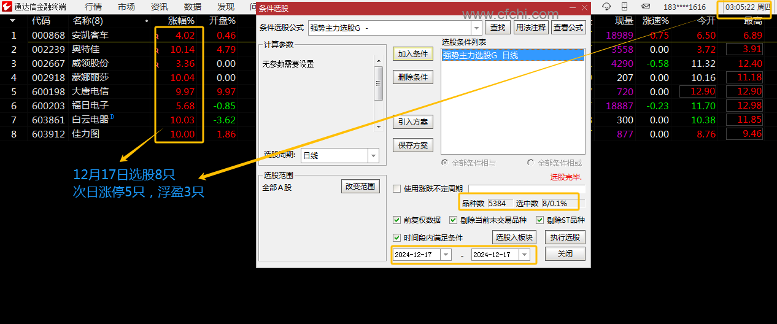Click the 品种数 5384 field

[x=500, y=203]
